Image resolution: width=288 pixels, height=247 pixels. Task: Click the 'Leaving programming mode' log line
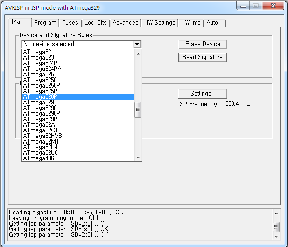tap(54, 218)
